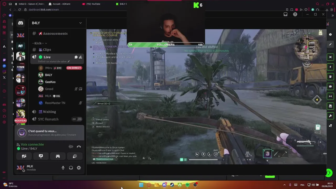336x189 pixels.
Task: Toggle camera on in voice panel
Action: click(24, 156)
